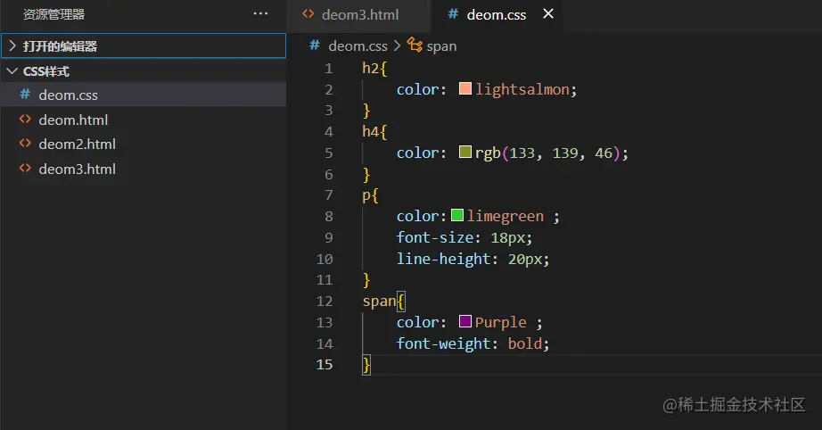Click deom.css in the breadcrumb bar
This screenshot has width=822, height=430.
coord(358,46)
